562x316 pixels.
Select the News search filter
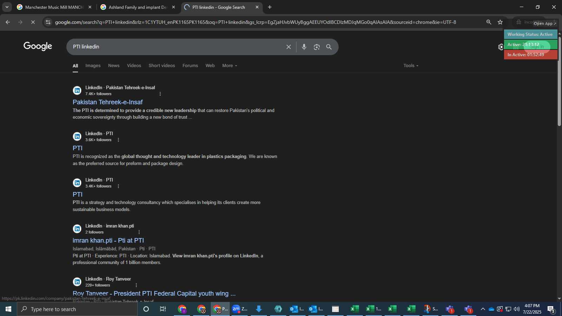coord(114,66)
